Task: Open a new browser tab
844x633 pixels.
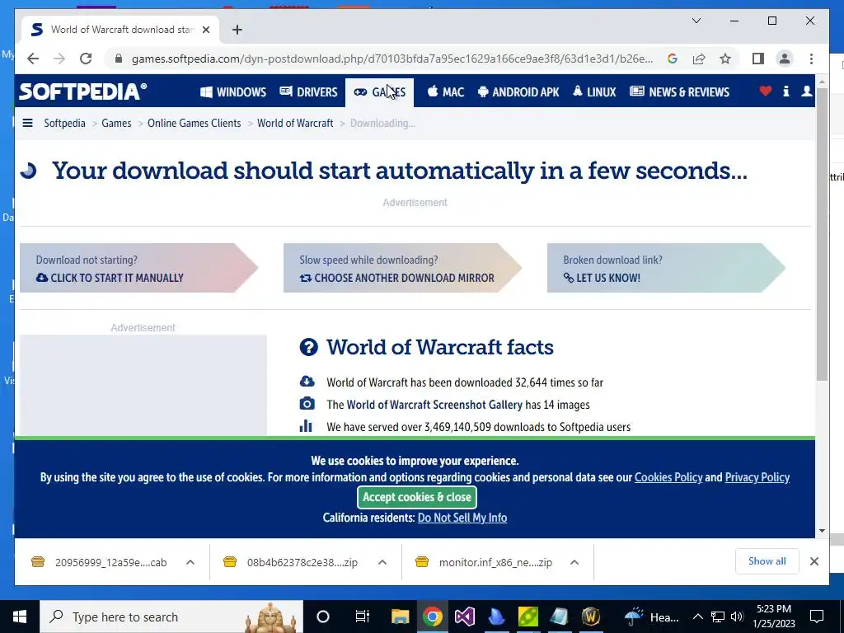Action: [237, 30]
